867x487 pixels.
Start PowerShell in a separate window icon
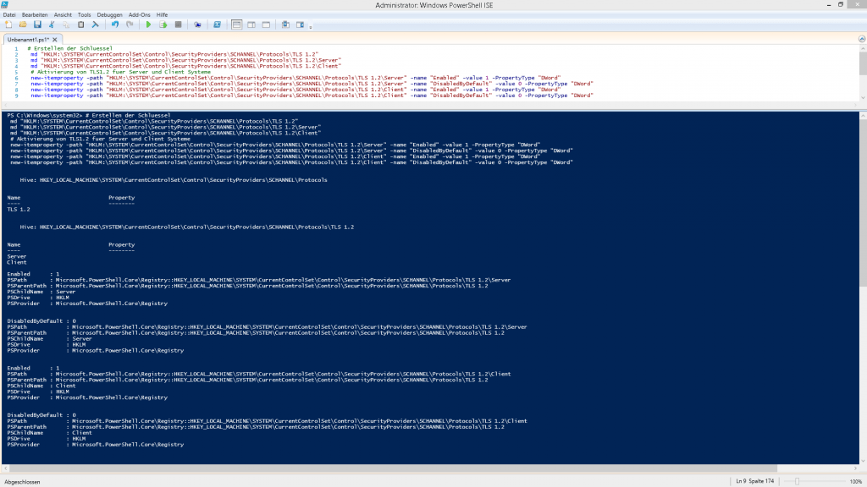[x=218, y=25]
